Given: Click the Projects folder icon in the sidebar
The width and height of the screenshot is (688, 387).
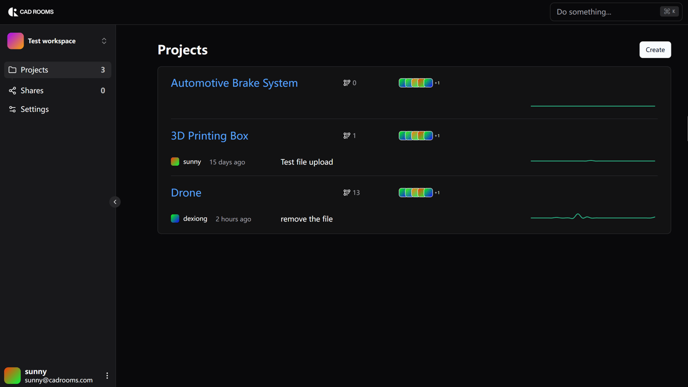Looking at the screenshot, I should click(13, 70).
